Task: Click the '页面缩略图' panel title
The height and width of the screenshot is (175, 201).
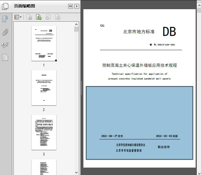Action: pos(24,6)
